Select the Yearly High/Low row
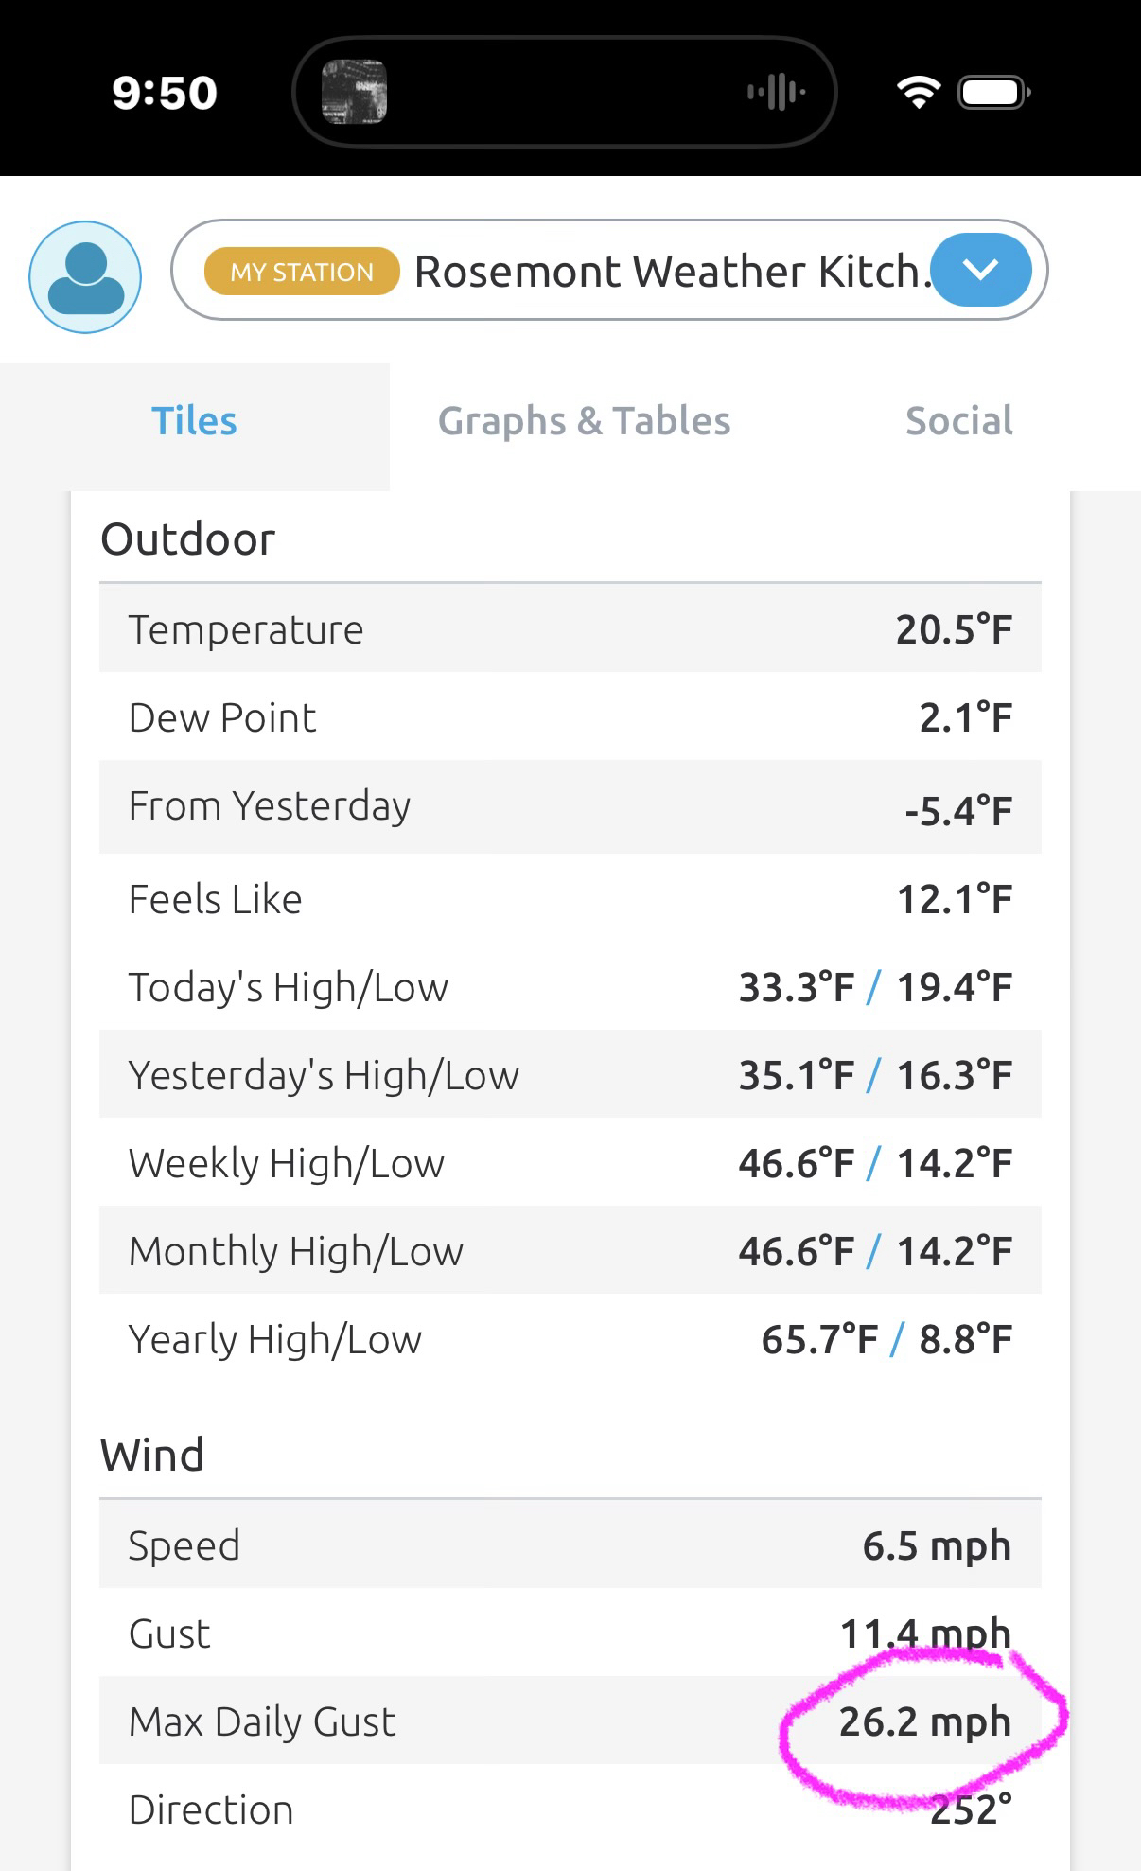Image resolution: width=1141 pixels, height=1871 pixels. [x=570, y=1339]
